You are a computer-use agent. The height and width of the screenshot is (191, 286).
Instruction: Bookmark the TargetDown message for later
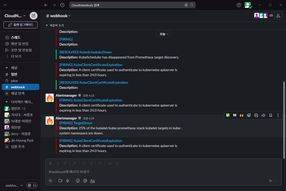click(271, 115)
